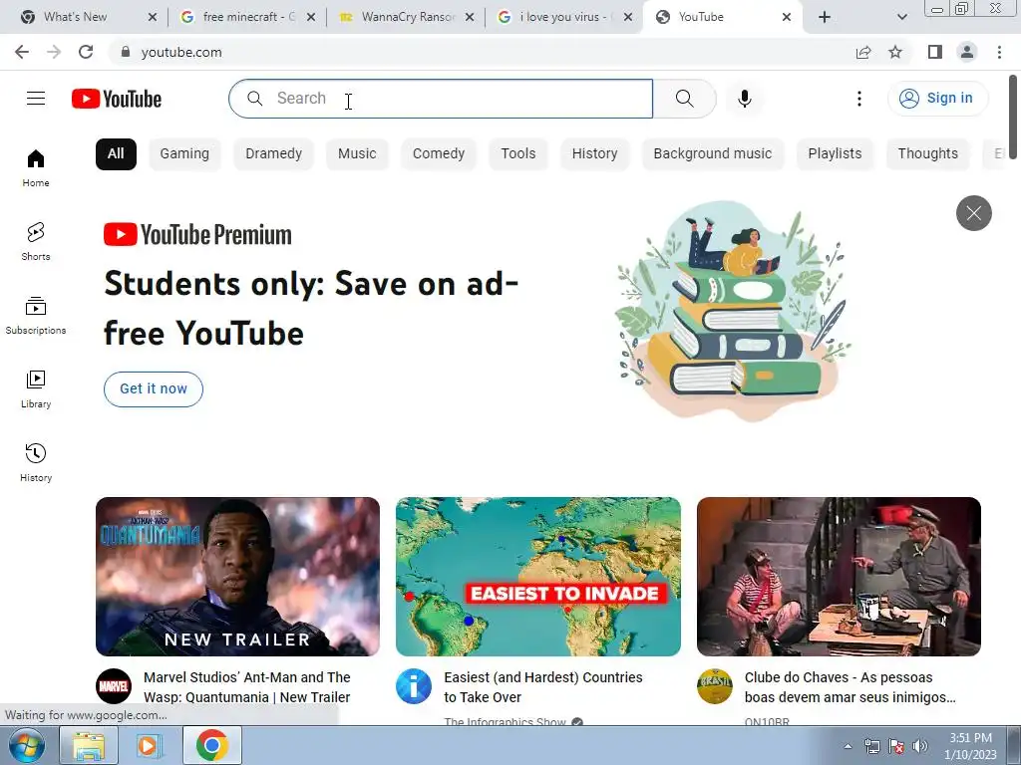The width and height of the screenshot is (1021, 765).
Task: Select the Tools filter chip
Action: click(518, 154)
